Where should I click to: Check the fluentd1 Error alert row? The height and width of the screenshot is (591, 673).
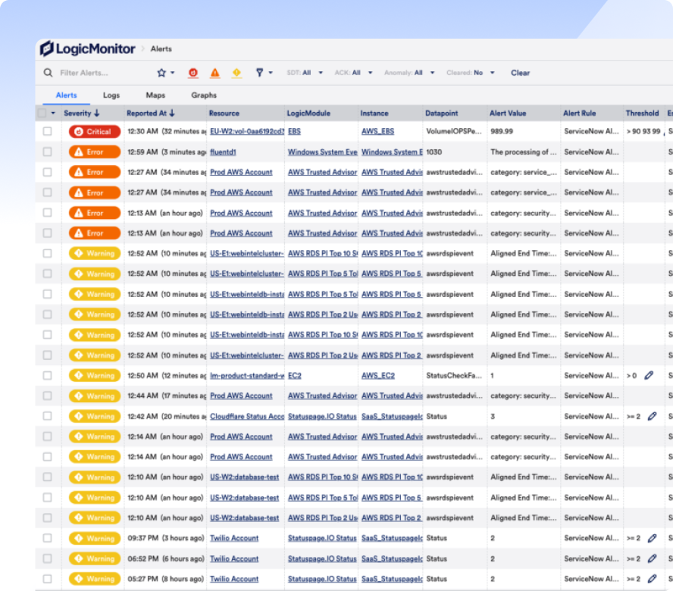click(48, 152)
